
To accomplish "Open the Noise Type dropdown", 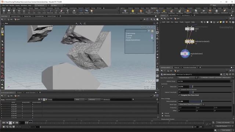I will 191,104.
